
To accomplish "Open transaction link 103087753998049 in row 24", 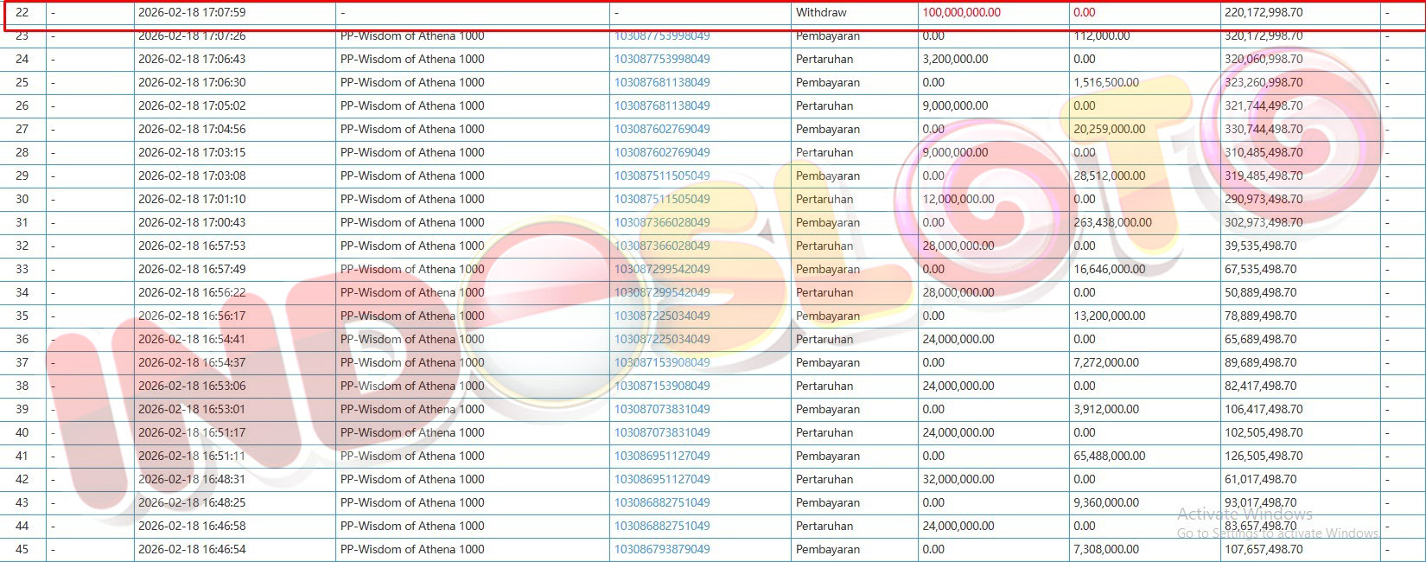I will pos(662,59).
